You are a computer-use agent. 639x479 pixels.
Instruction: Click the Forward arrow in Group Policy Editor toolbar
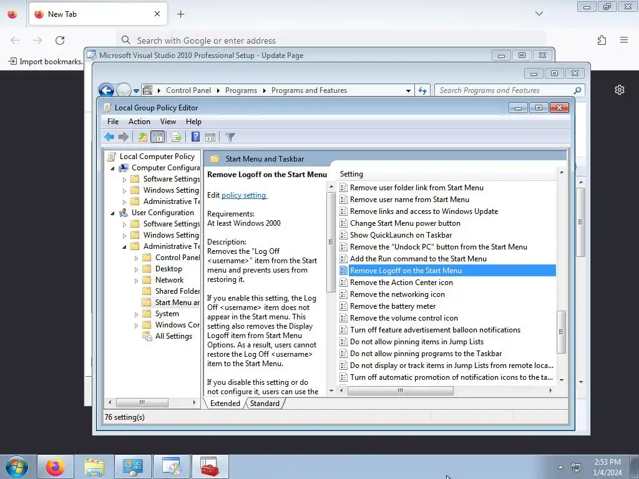[x=123, y=137]
